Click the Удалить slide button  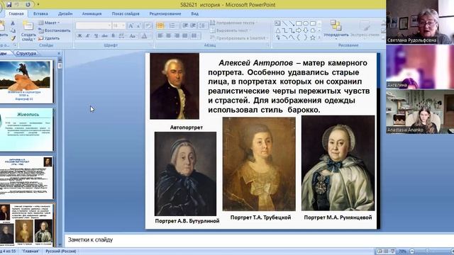tap(49, 38)
